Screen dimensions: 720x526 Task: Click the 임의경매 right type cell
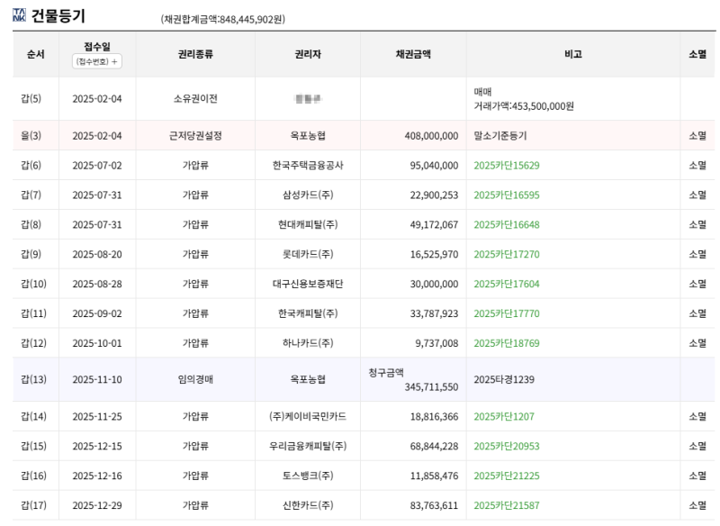pyautogui.click(x=195, y=379)
